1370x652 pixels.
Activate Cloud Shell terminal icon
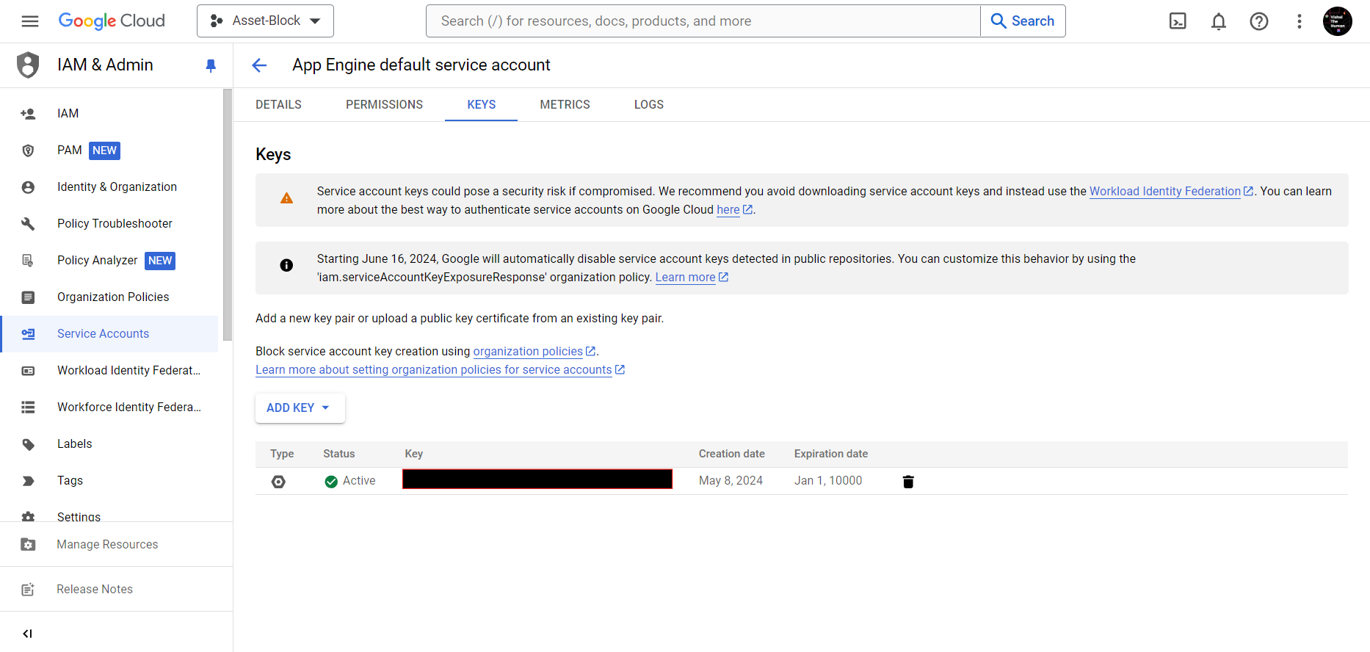1178,21
